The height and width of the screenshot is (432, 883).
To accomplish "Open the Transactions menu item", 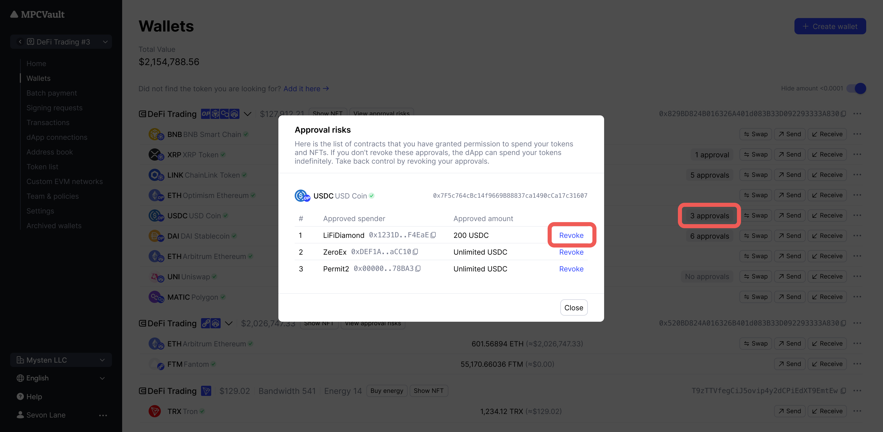I will coord(48,122).
